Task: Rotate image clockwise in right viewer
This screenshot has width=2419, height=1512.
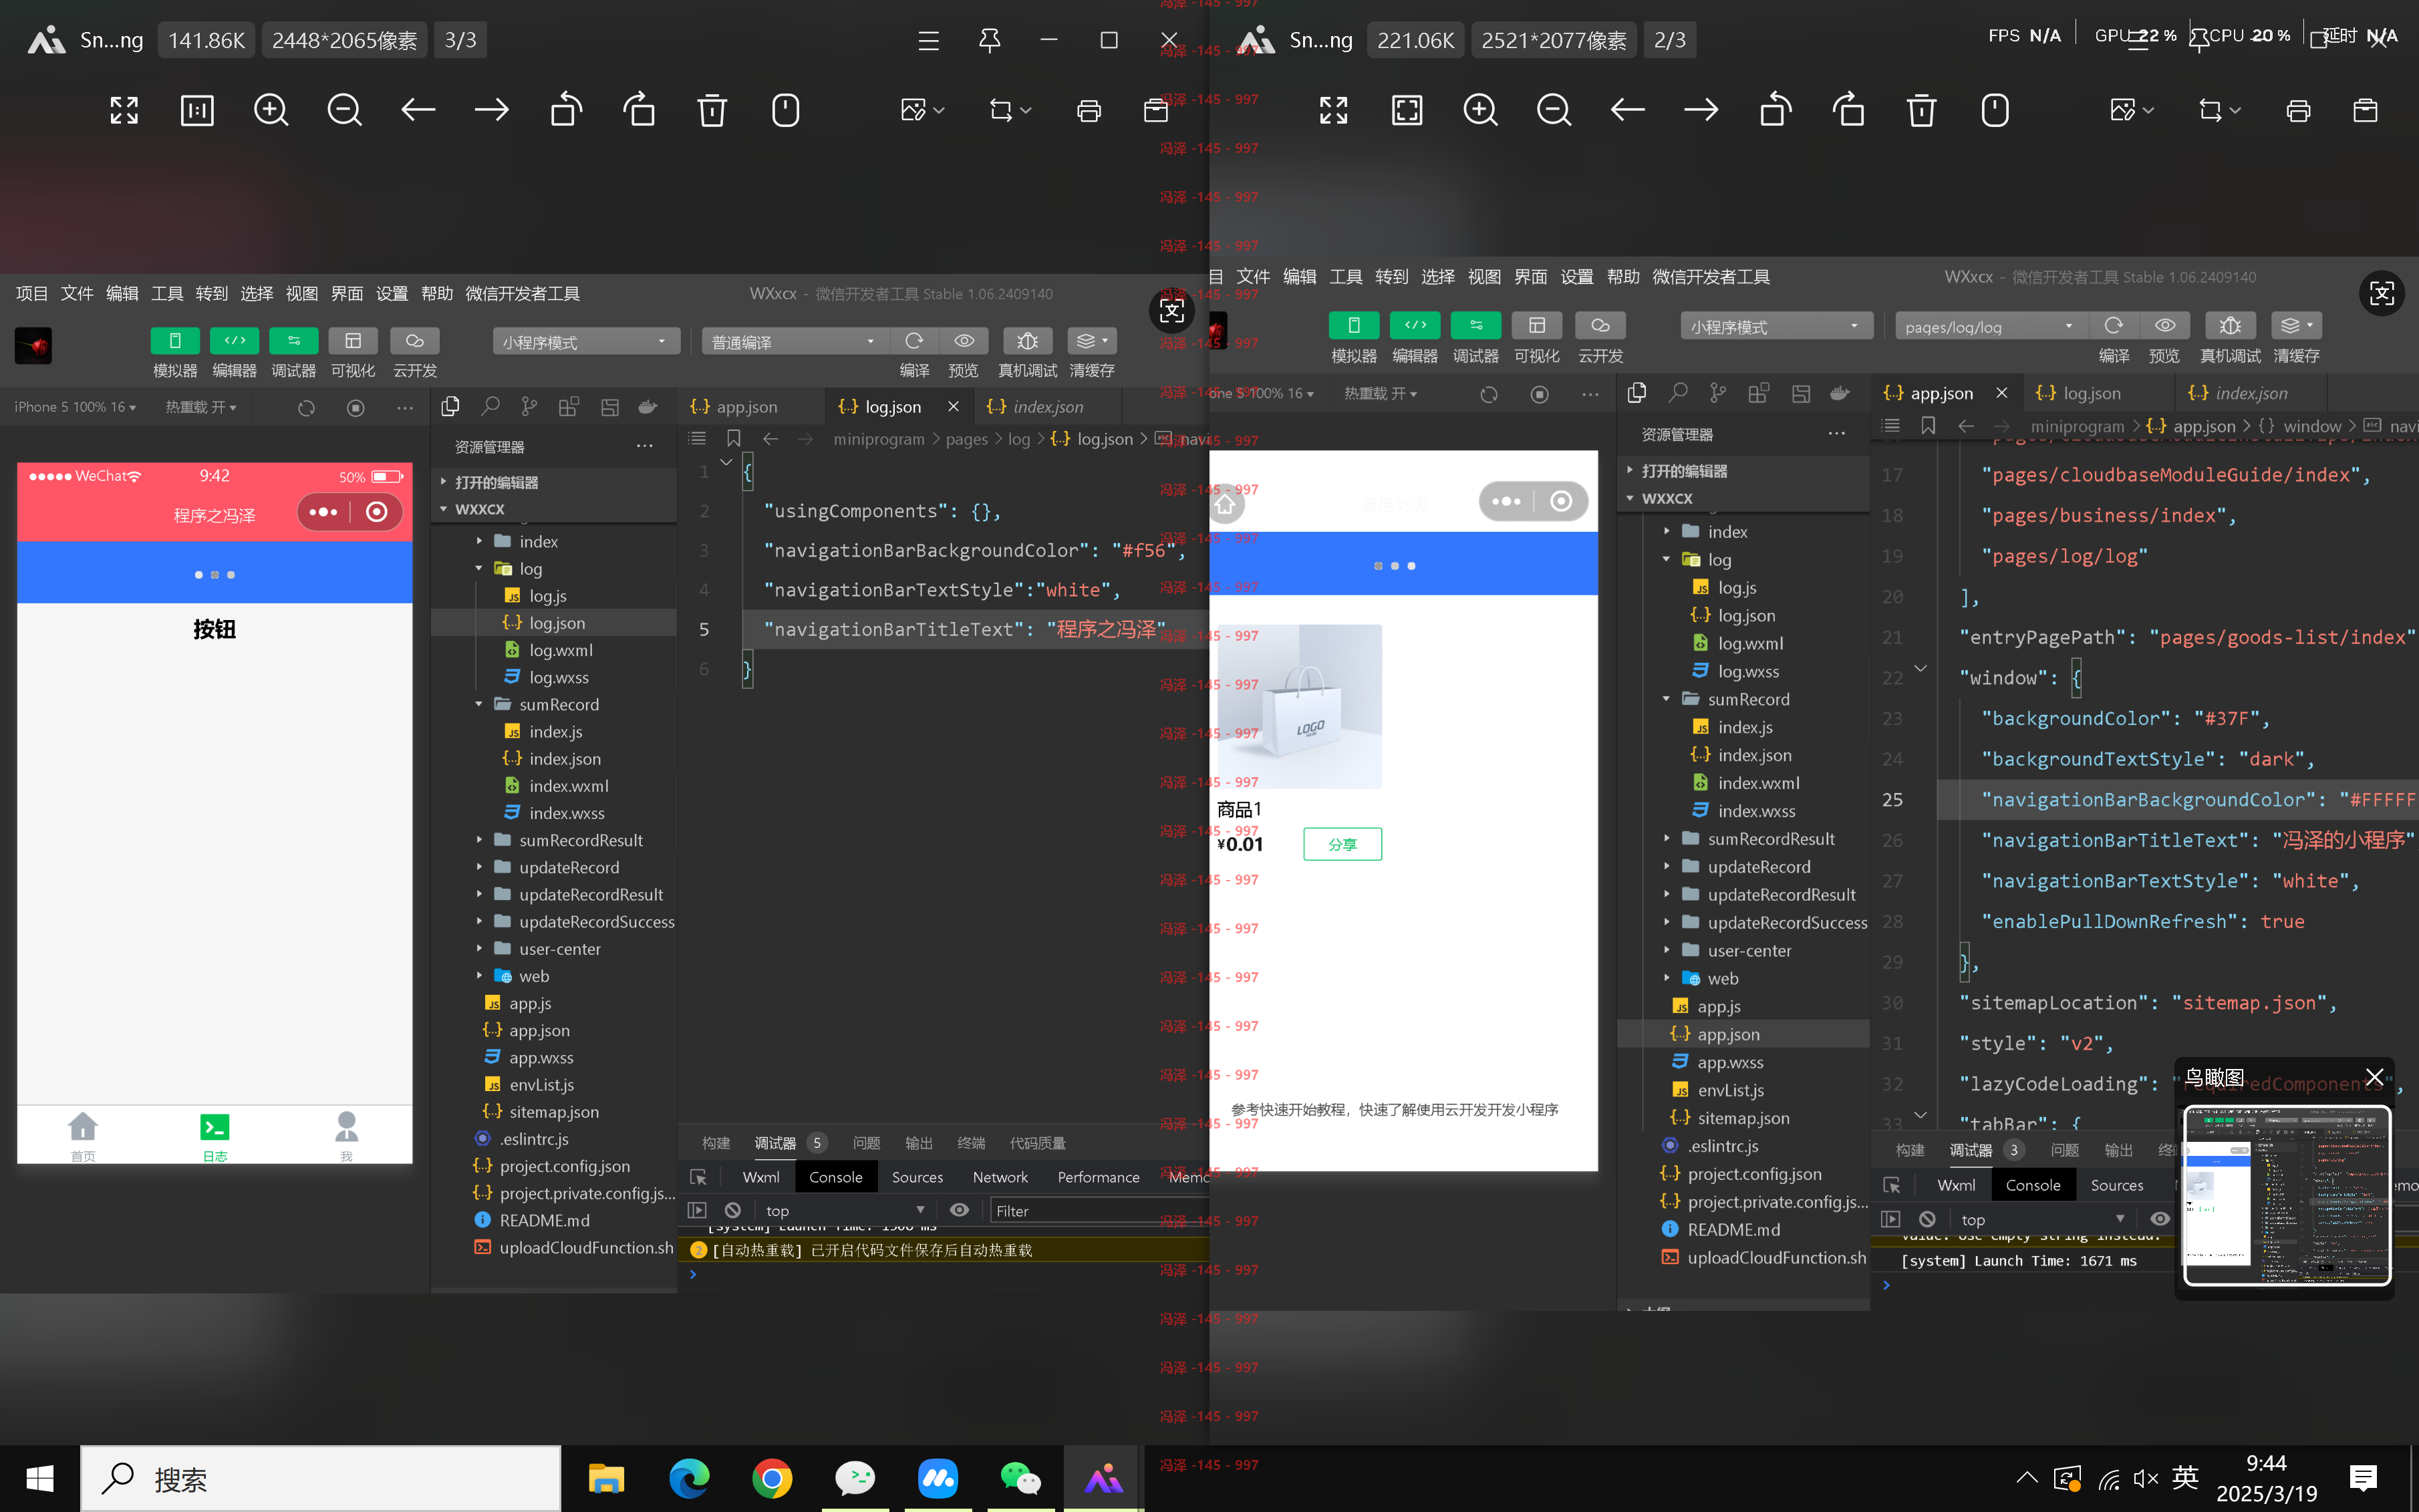Action: [1848, 110]
